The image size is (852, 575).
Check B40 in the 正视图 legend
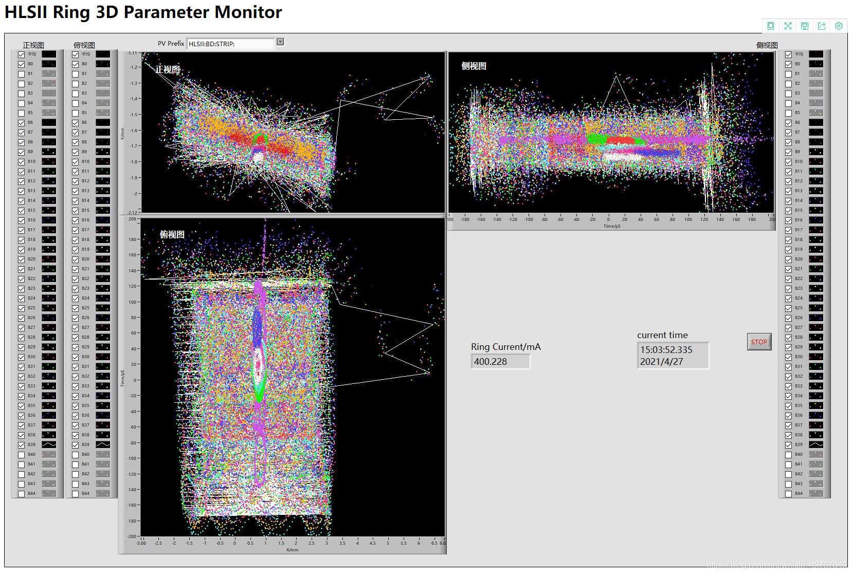click(x=21, y=455)
